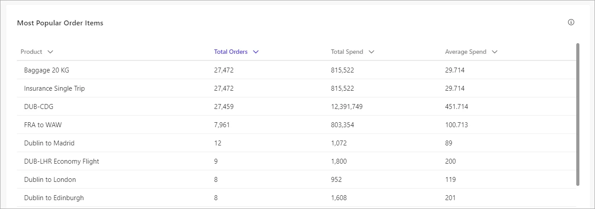Select the Dublin to Edinburgh product cell
Image resolution: width=595 pixels, height=209 pixels.
pyautogui.click(x=54, y=198)
